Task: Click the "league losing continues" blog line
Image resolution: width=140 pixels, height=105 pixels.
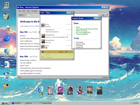Action: coord(28,60)
